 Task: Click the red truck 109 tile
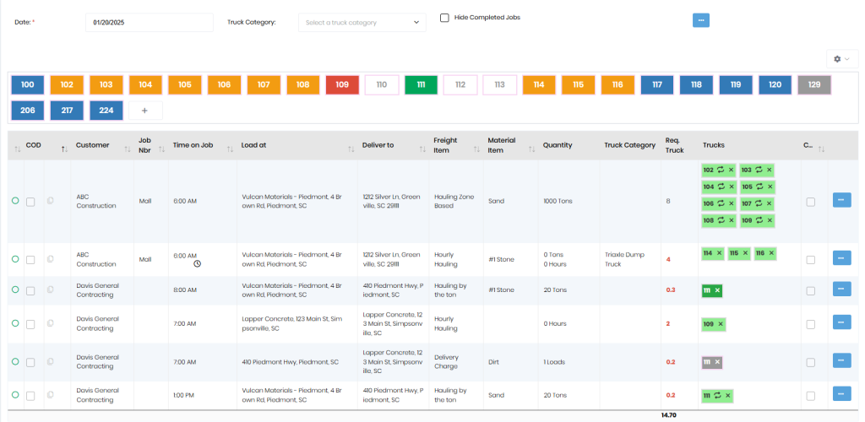point(342,84)
